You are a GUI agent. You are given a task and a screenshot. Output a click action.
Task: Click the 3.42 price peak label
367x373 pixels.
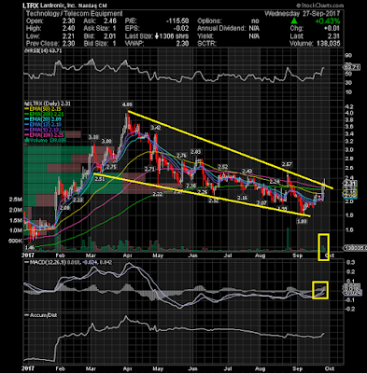[156, 128]
